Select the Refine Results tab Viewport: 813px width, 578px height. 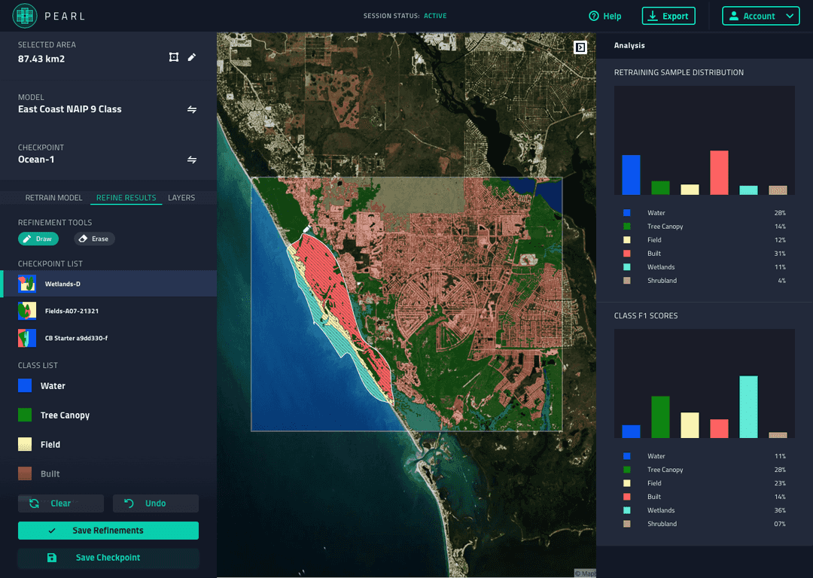pos(126,197)
